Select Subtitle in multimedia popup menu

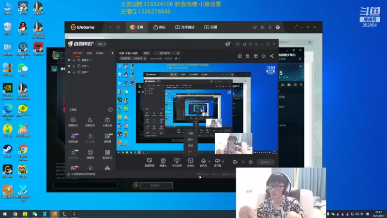[190, 134]
